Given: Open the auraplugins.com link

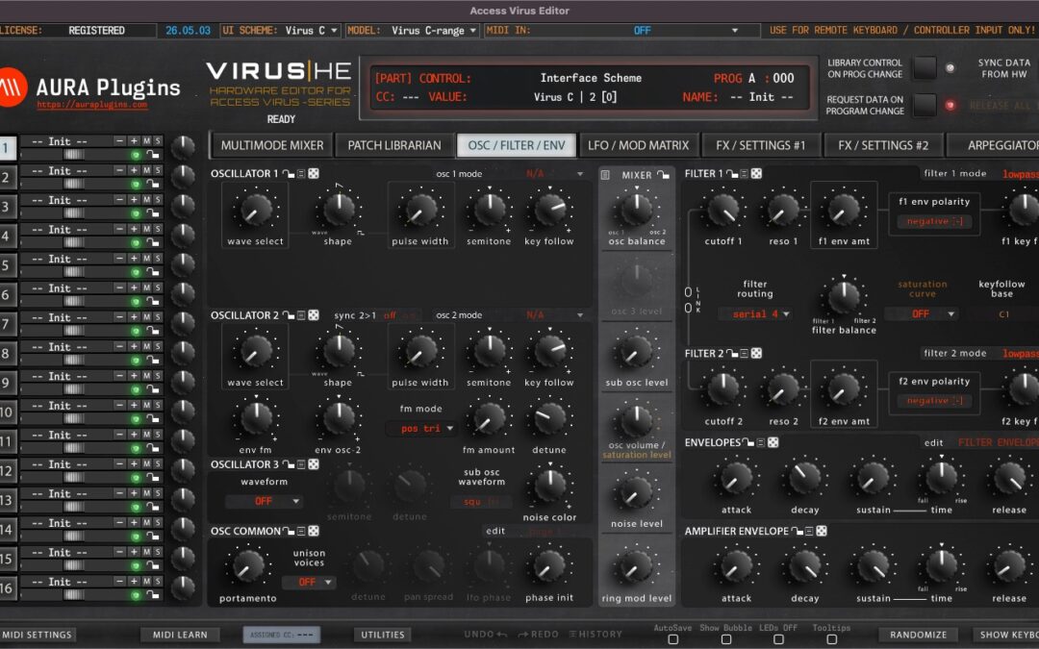Looking at the screenshot, I should click(x=92, y=105).
